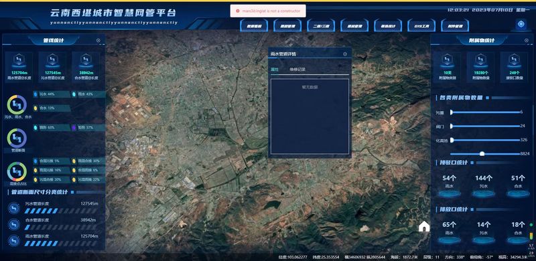The height and width of the screenshot is (261, 536).
Task: Toggle the 合水 13% legend item
Action: coord(52,108)
